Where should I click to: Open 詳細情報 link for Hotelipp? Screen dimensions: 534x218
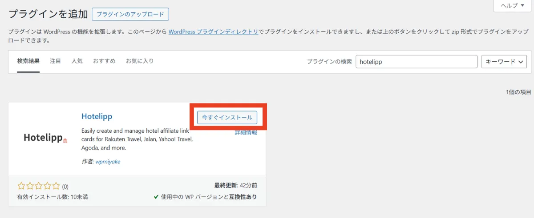coord(246,132)
